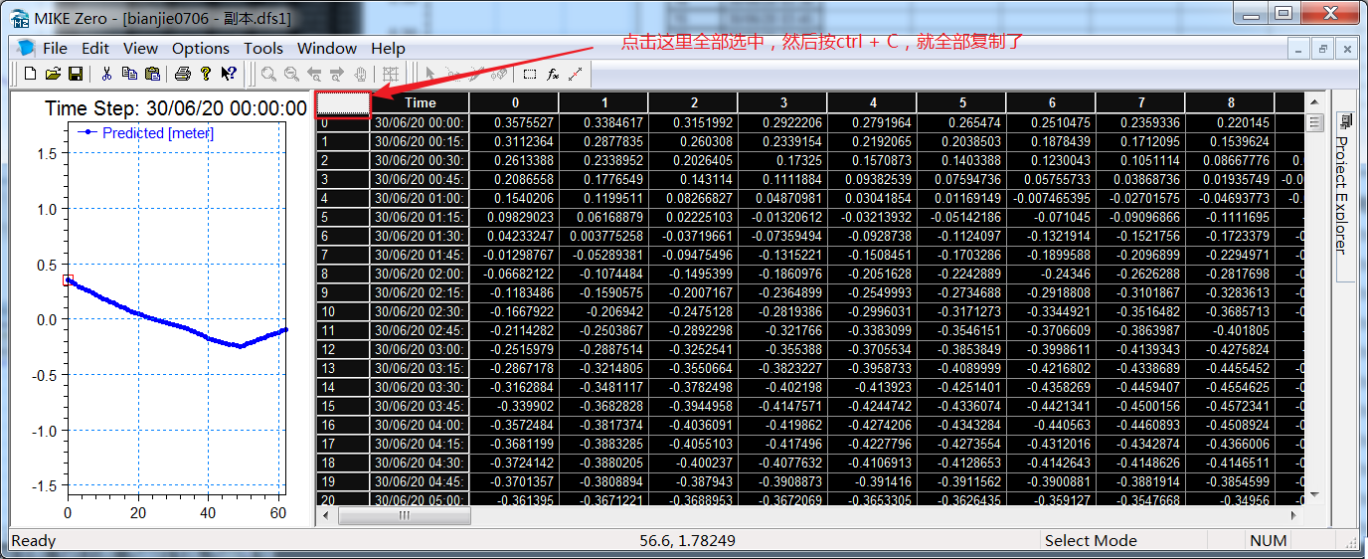Select row header 12
Image resolution: width=1368 pixels, height=559 pixels.
pos(343,348)
